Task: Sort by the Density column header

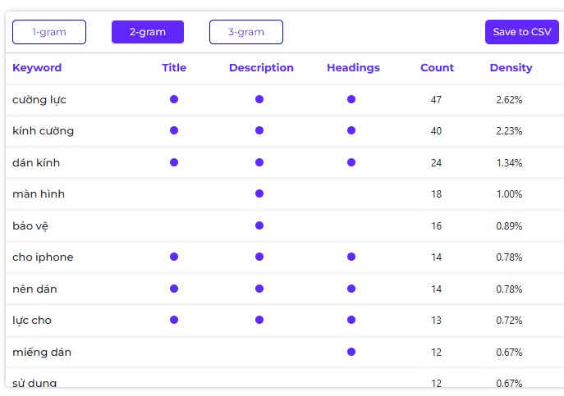Action: pyautogui.click(x=511, y=67)
